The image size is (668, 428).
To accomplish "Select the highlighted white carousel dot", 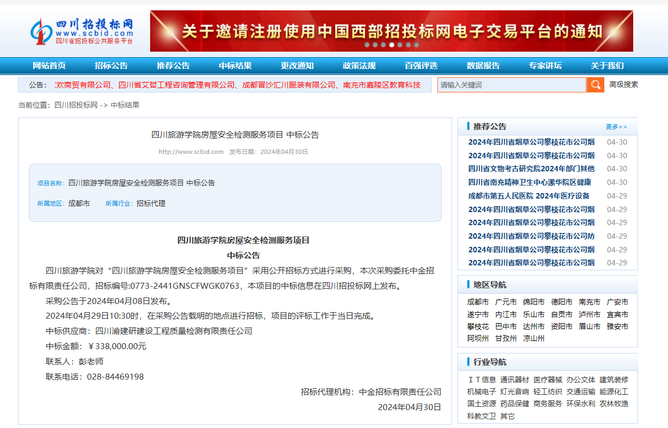I will 392,45.
